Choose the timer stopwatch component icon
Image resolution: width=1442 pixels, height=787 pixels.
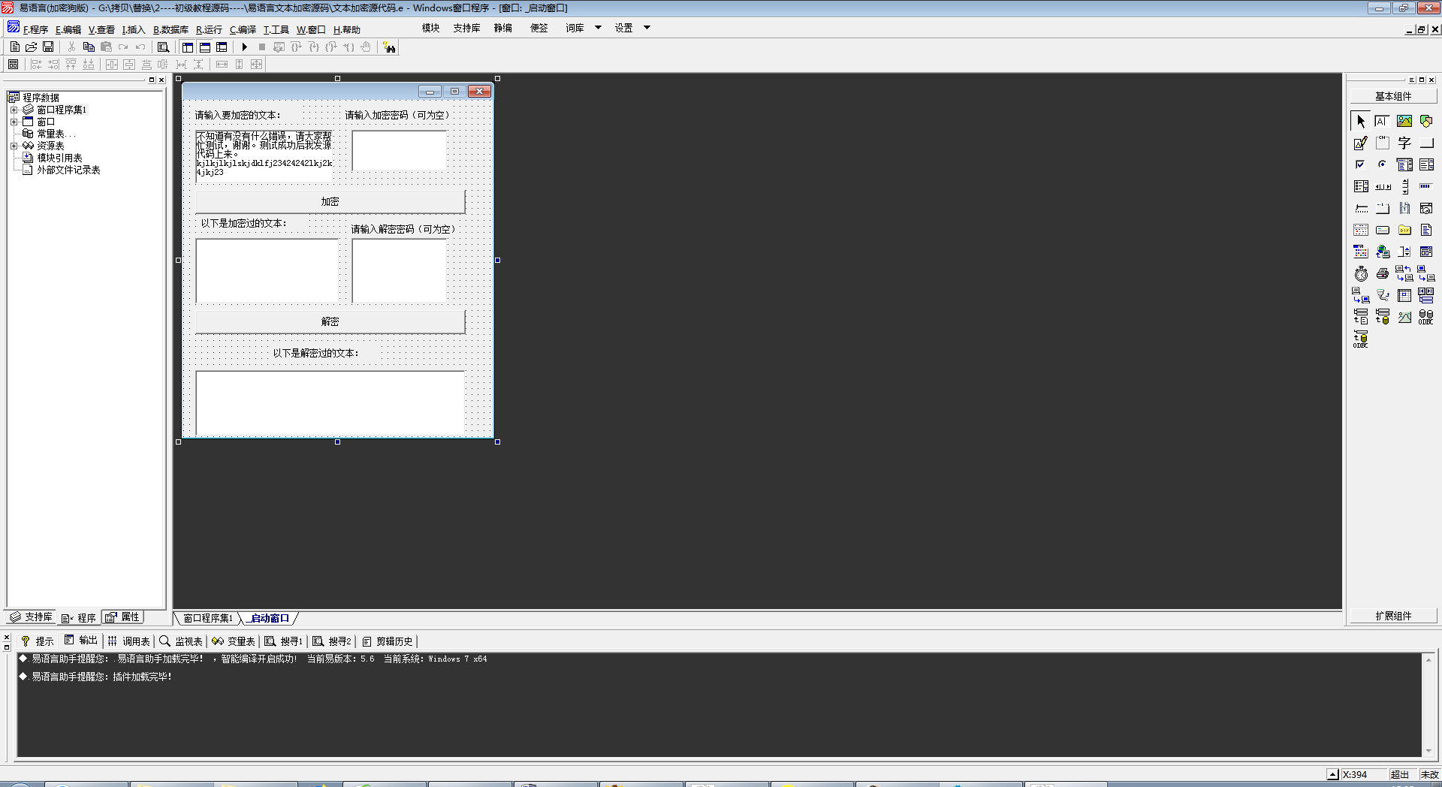pos(1361,273)
